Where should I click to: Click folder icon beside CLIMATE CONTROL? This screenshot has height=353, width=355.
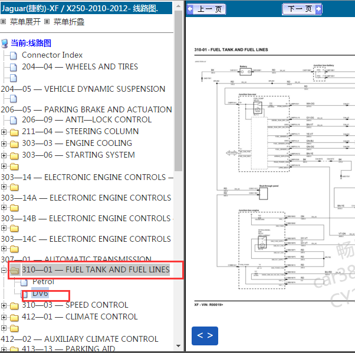(x=14, y=318)
